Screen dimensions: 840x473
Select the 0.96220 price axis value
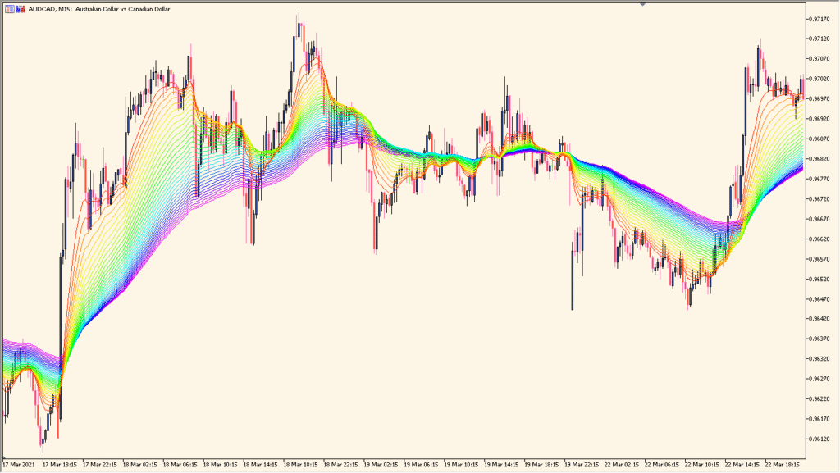tap(819, 399)
